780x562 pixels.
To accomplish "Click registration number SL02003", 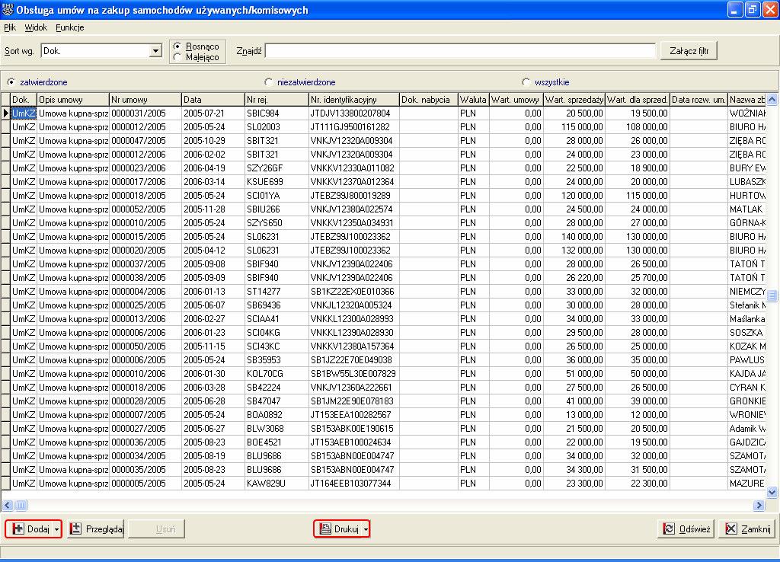I will pos(277,127).
